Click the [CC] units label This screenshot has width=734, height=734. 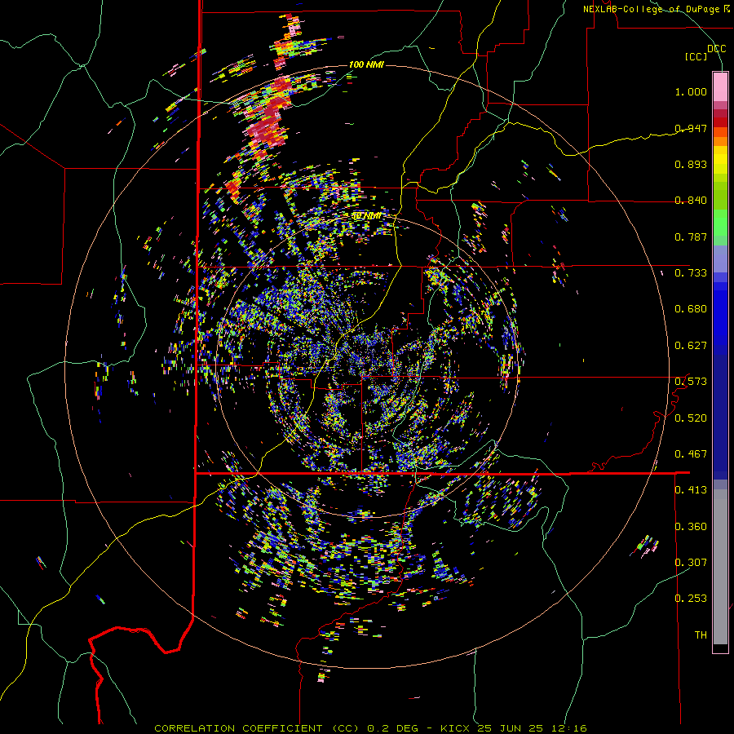pos(696,56)
